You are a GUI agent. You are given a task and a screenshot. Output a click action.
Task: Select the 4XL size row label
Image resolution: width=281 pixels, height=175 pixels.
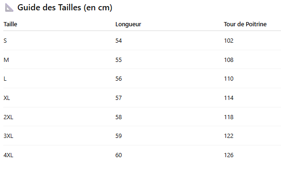pyautogui.click(x=8, y=155)
